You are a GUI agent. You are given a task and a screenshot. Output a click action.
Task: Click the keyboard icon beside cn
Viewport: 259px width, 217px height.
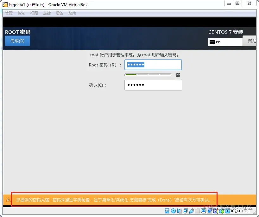[x=212, y=42]
